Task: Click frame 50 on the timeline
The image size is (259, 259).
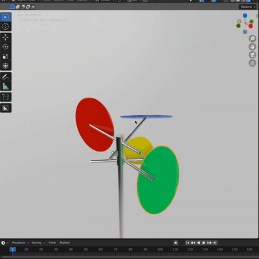Action: click(85, 249)
